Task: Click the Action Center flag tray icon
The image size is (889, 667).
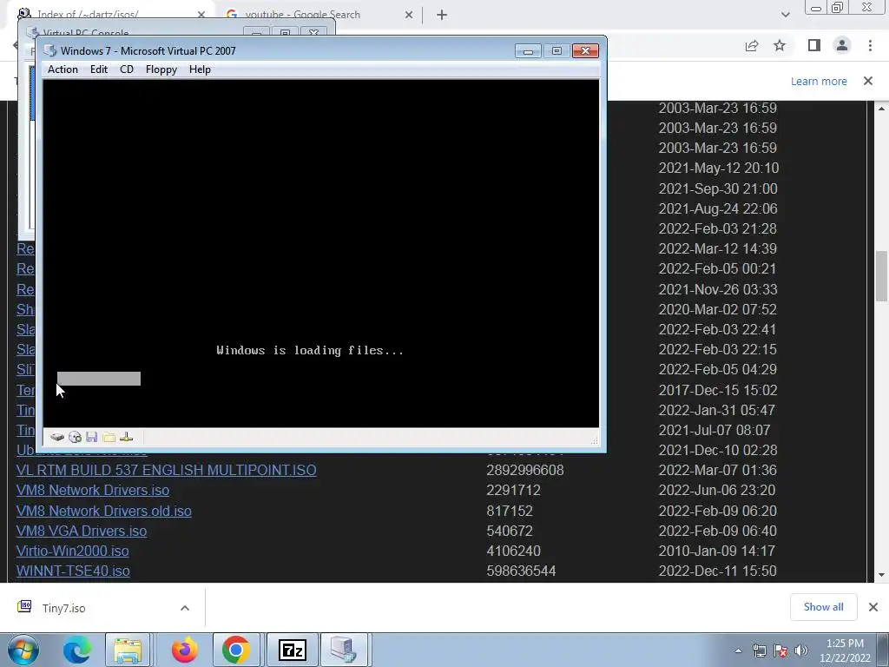Action: click(x=780, y=650)
